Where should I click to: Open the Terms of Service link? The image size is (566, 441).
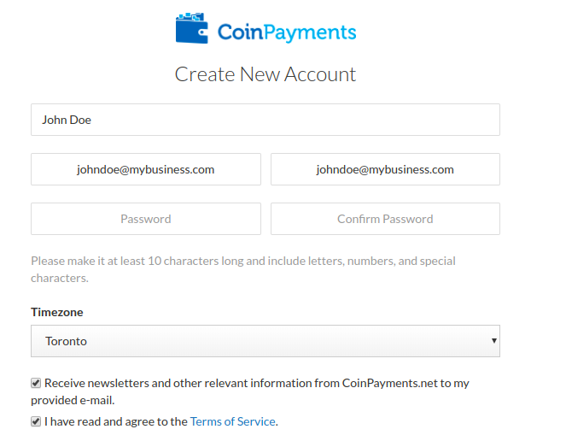[x=233, y=421]
